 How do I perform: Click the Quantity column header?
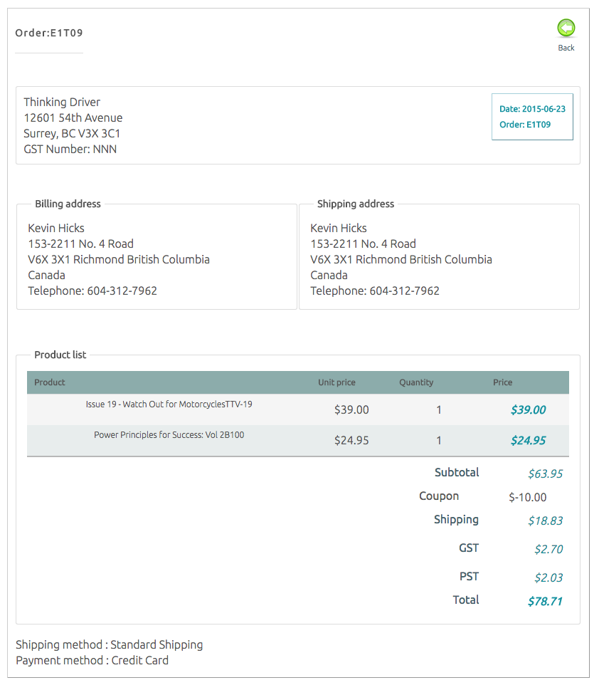tap(416, 382)
